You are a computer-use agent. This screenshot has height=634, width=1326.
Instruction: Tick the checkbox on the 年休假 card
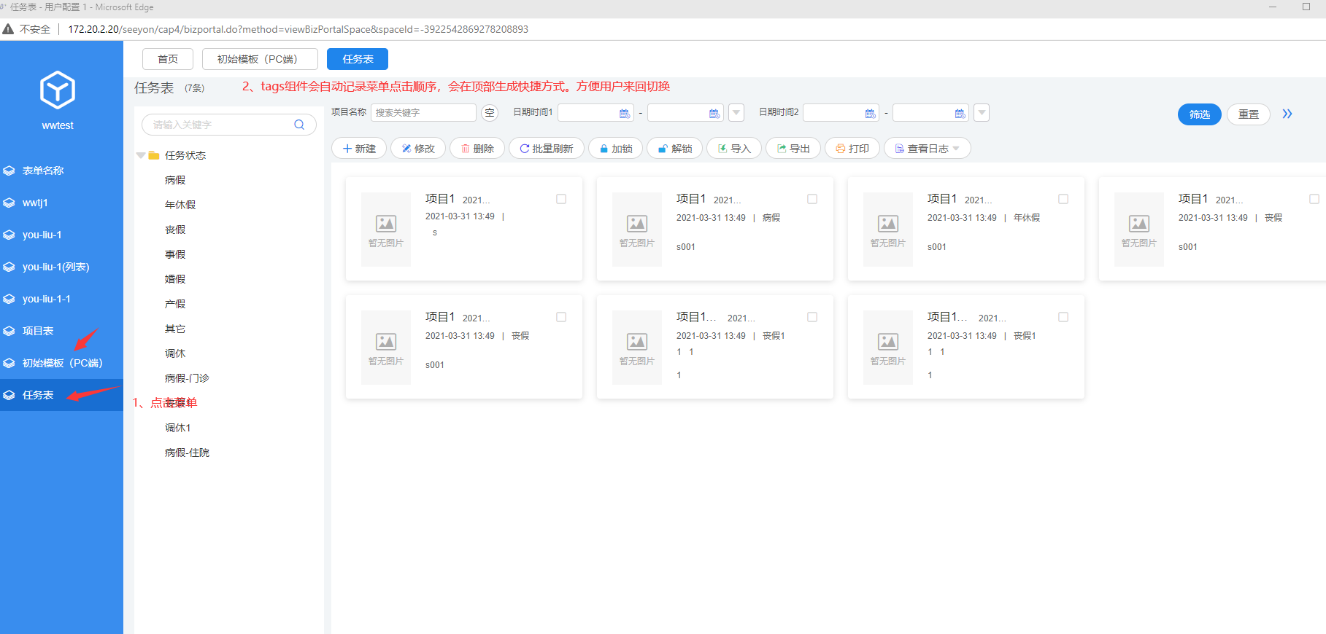[x=1063, y=199]
